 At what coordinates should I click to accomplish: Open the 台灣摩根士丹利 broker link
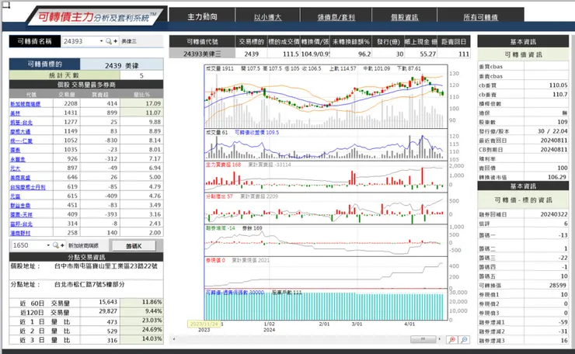coord(28,187)
